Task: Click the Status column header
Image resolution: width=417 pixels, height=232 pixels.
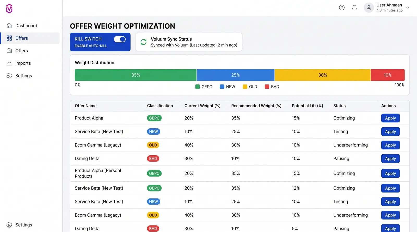Action: pos(339,106)
